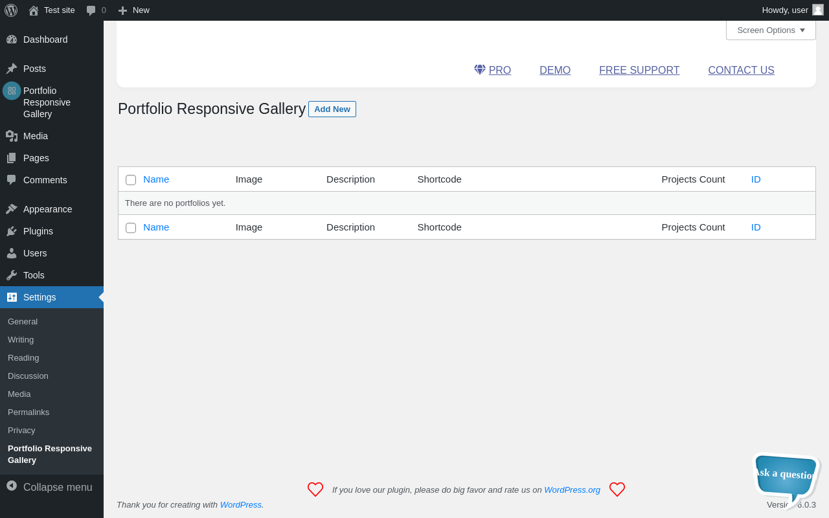Select all portfolios via header checkbox
Image resolution: width=829 pixels, height=518 pixels.
131,180
